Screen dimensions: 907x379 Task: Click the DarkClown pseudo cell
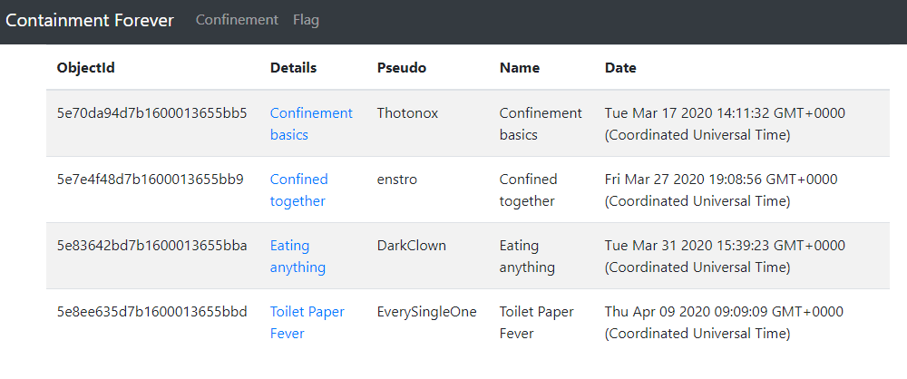click(x=411, y=246)
